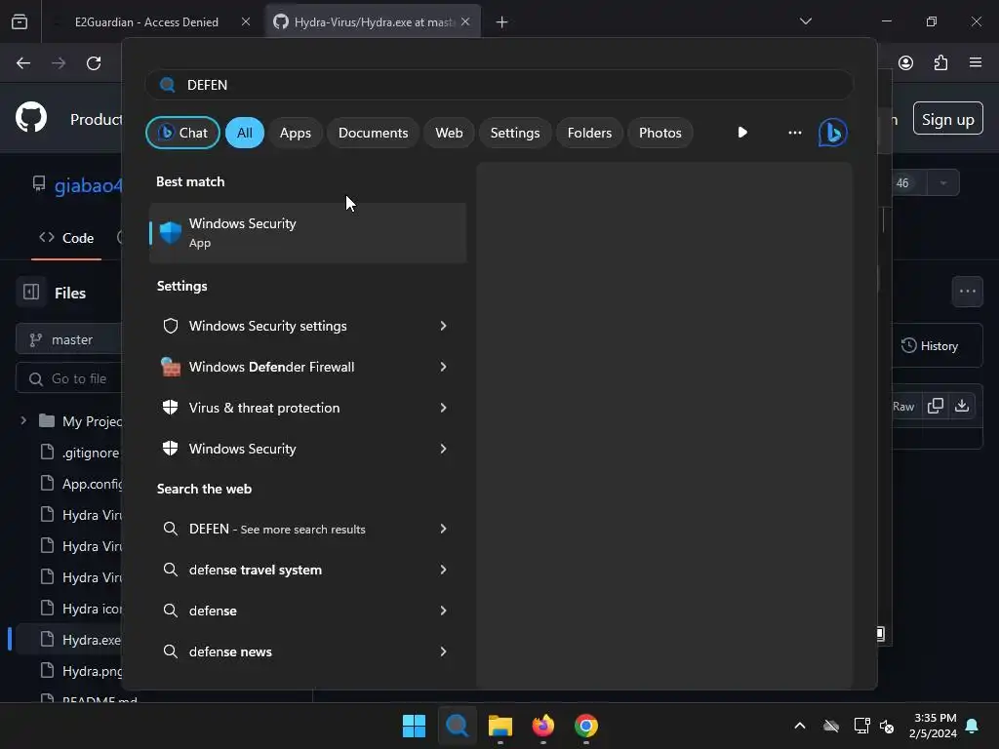Open File Explorer from taskbar
The width and height of the screenshot is (999, 749).
tap(500, 726)
